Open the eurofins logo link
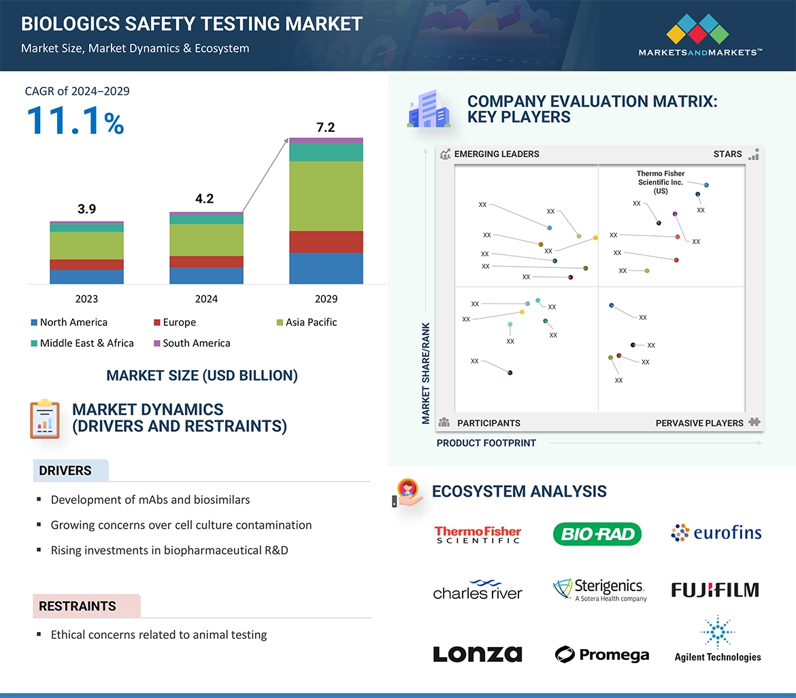Viewport: 796px width, 698px height. pos(716,533)
